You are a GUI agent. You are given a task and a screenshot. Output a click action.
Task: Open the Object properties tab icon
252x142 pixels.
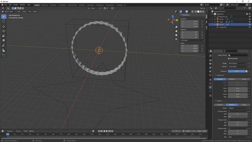click(210, 80)
